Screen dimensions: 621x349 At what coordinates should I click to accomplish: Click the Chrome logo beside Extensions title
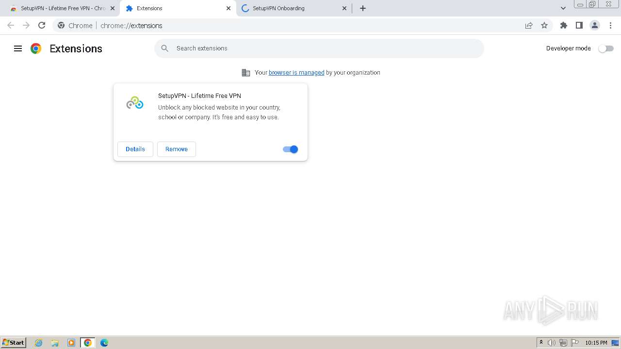36,48
